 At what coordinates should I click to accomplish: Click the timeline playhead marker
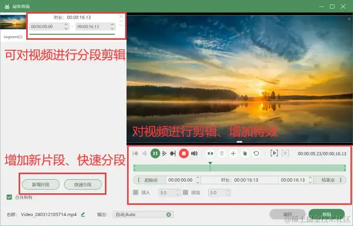point(210,166)
